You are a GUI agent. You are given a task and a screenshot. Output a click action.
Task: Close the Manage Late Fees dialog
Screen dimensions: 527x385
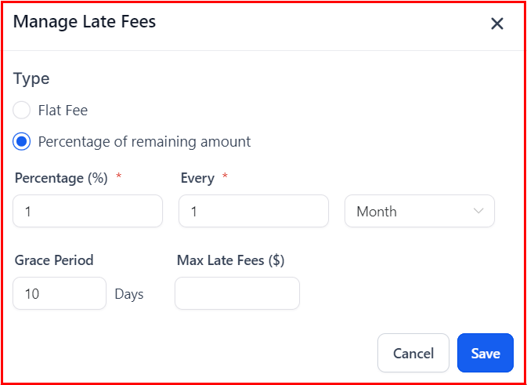point(496,24)
